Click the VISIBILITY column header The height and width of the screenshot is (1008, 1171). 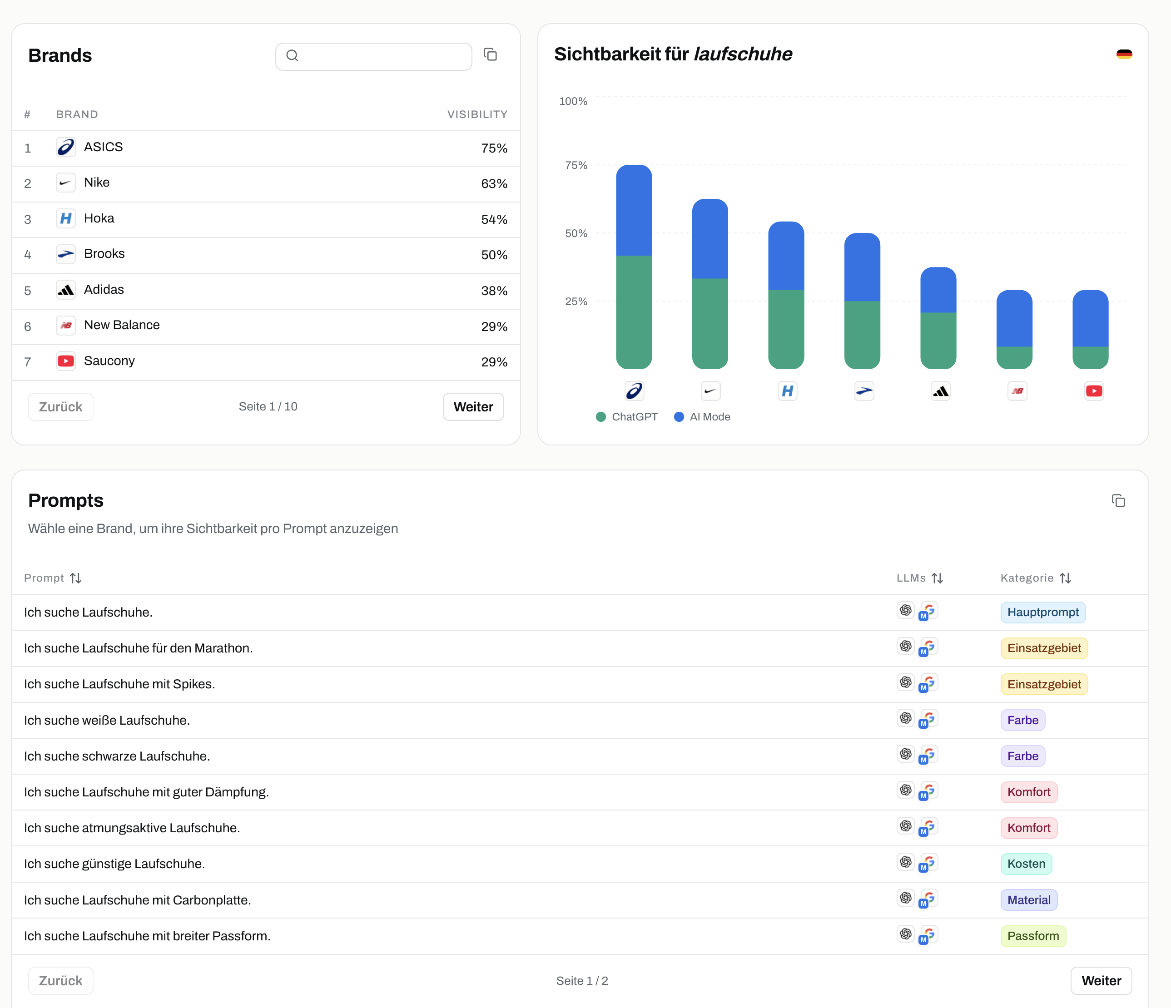[477, 114]
